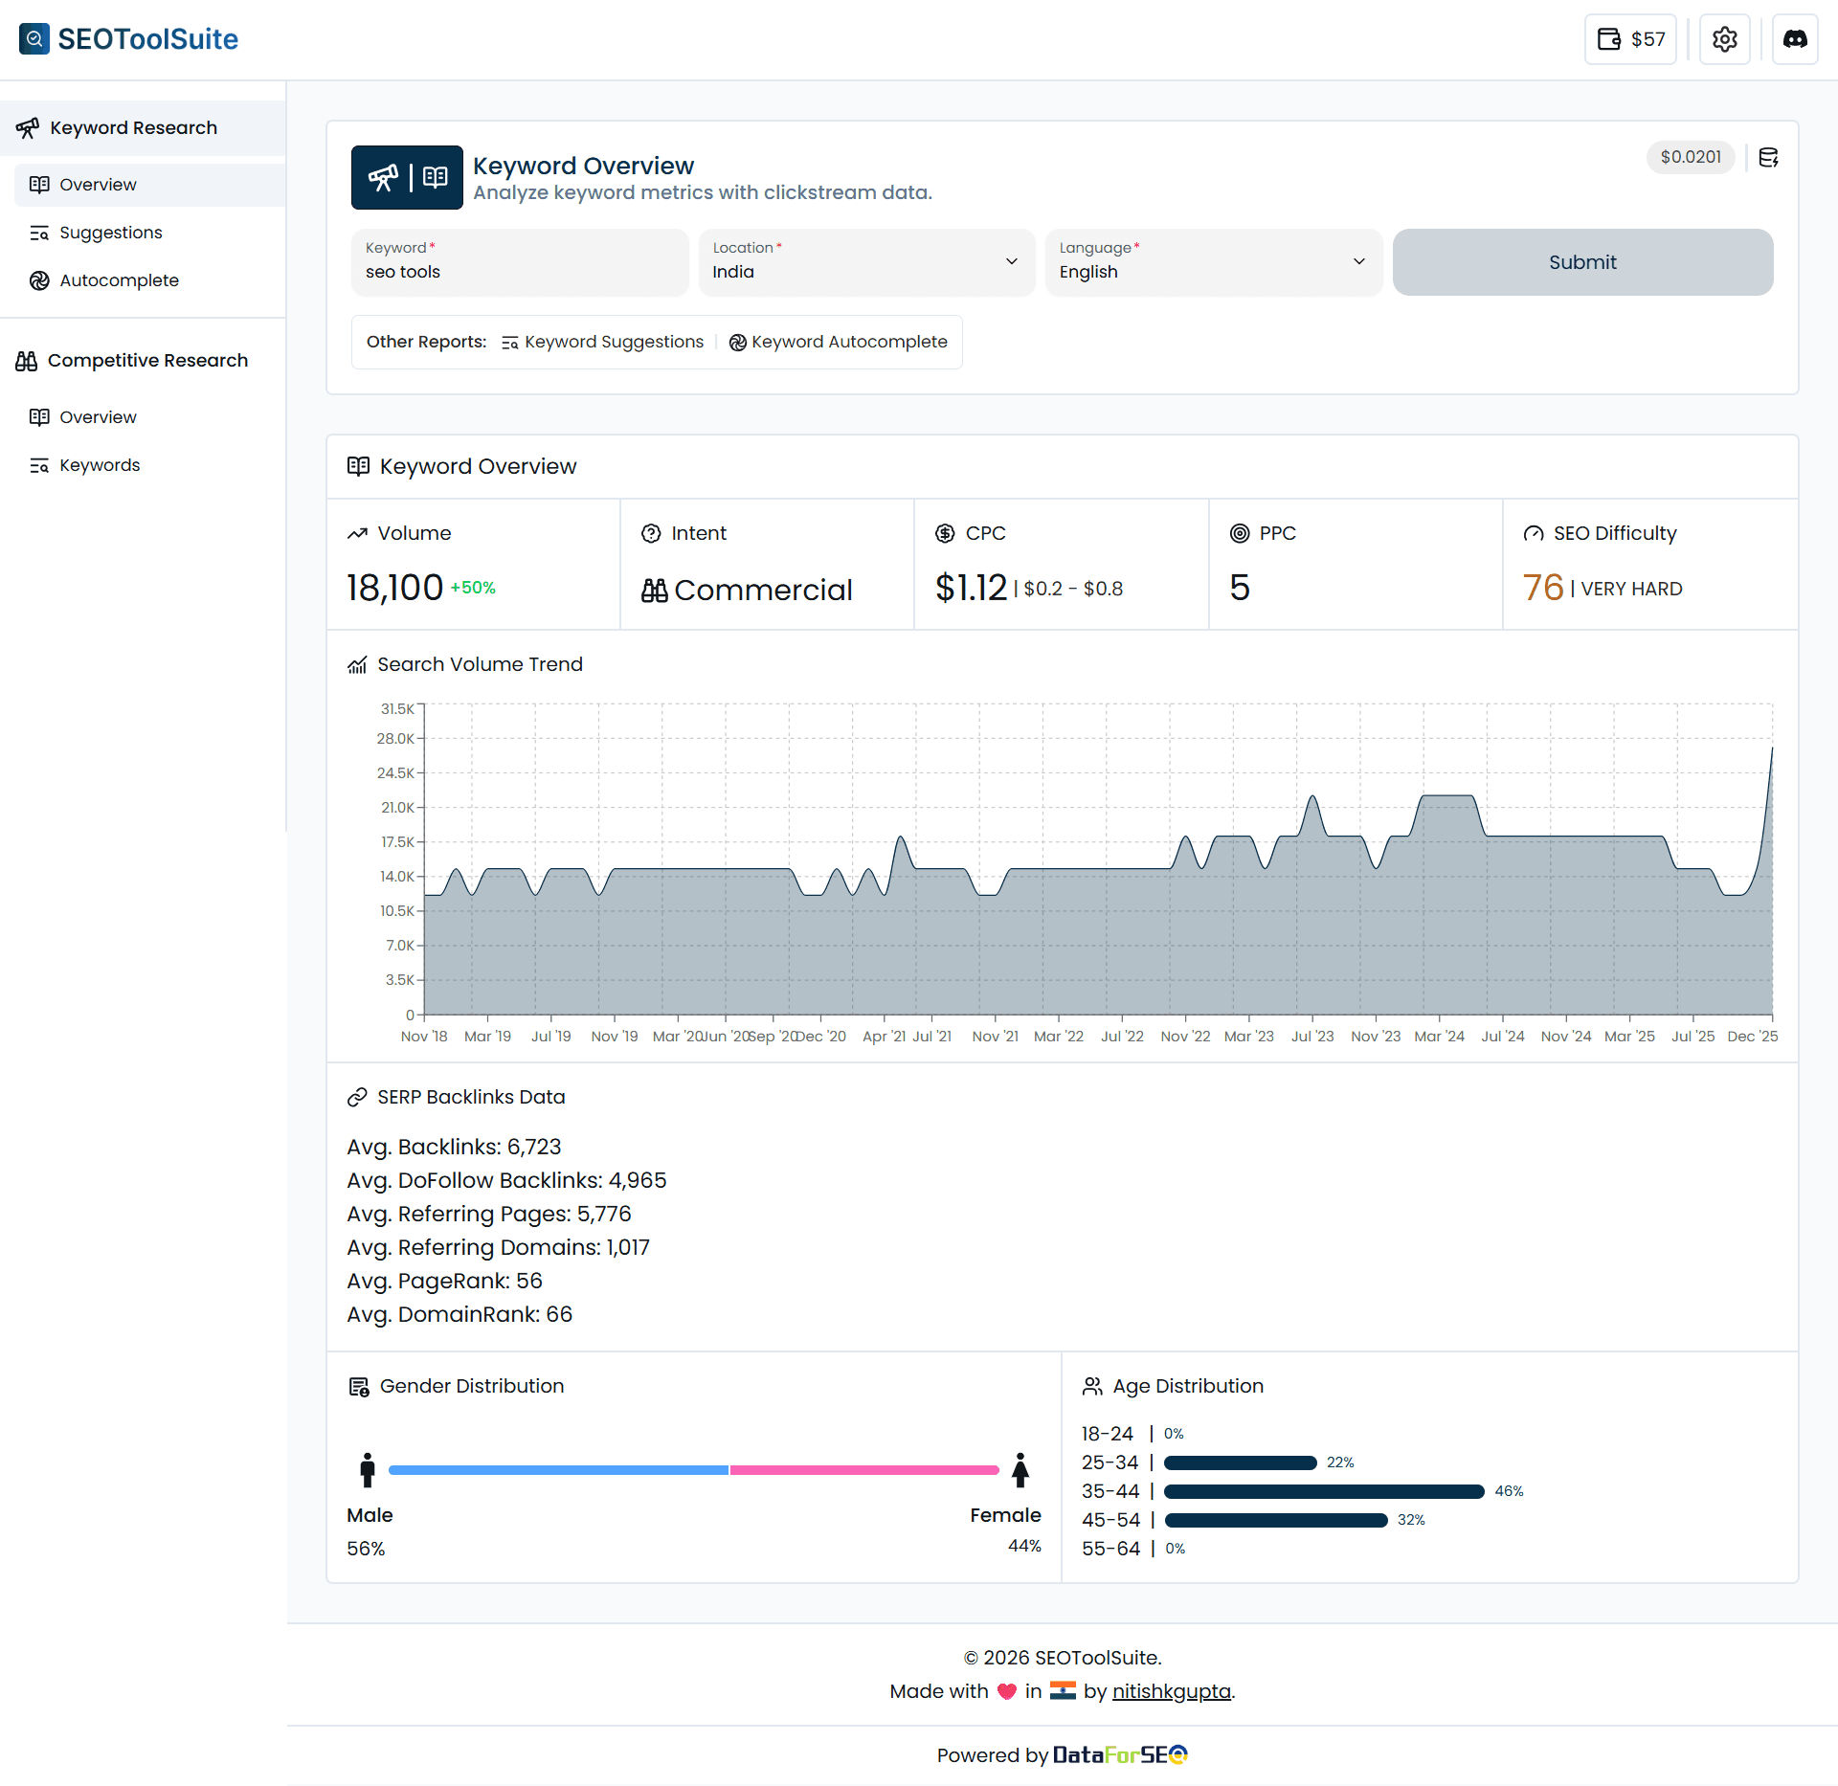Open the Keyword Autocomplete report link
This screenshot has width=1838, height=1786.
(x=839, y=343)
